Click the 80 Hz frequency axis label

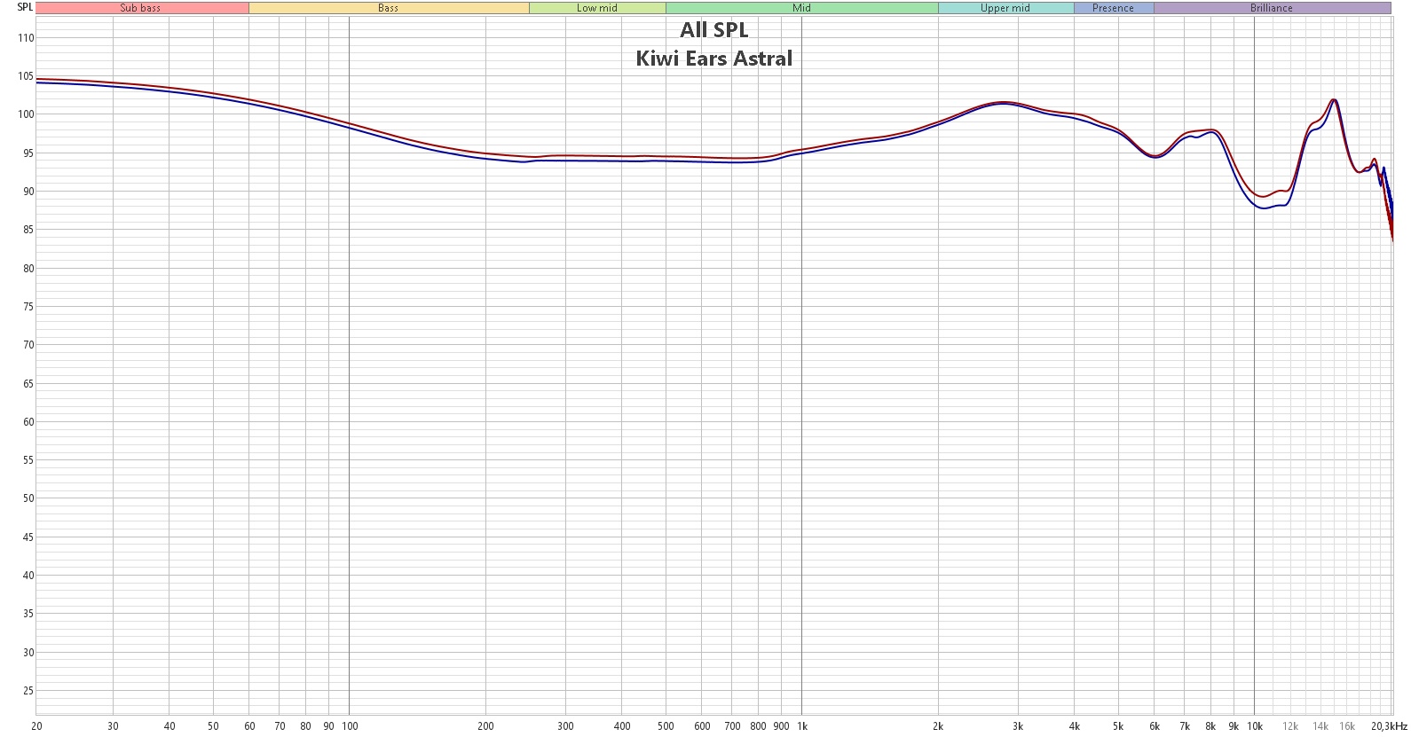pos(306,726)
